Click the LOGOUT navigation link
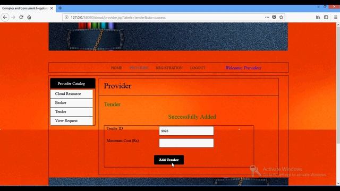Screen dimensions: 340x191 [x=198, y=68]
